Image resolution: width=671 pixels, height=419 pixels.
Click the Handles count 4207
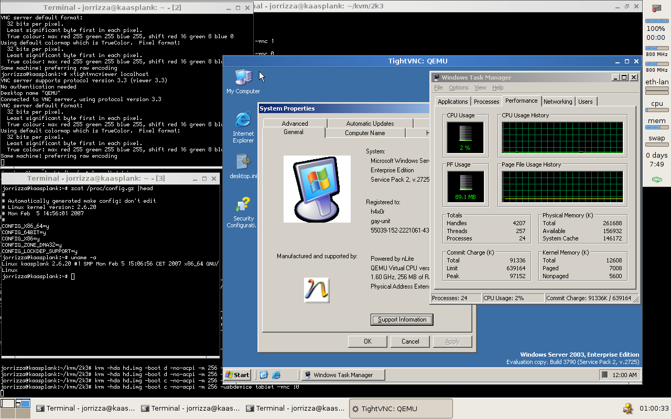pos(519,223)
